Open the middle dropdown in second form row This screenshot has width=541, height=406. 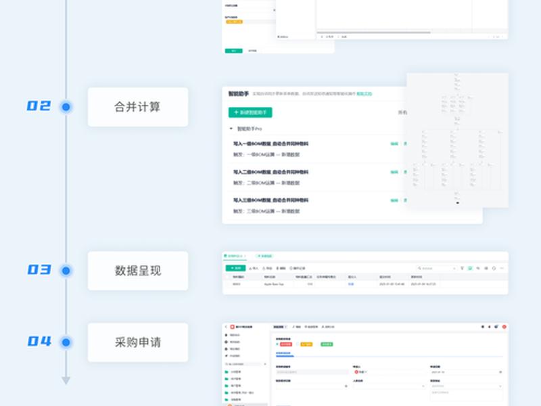click(x=389, y=386)
